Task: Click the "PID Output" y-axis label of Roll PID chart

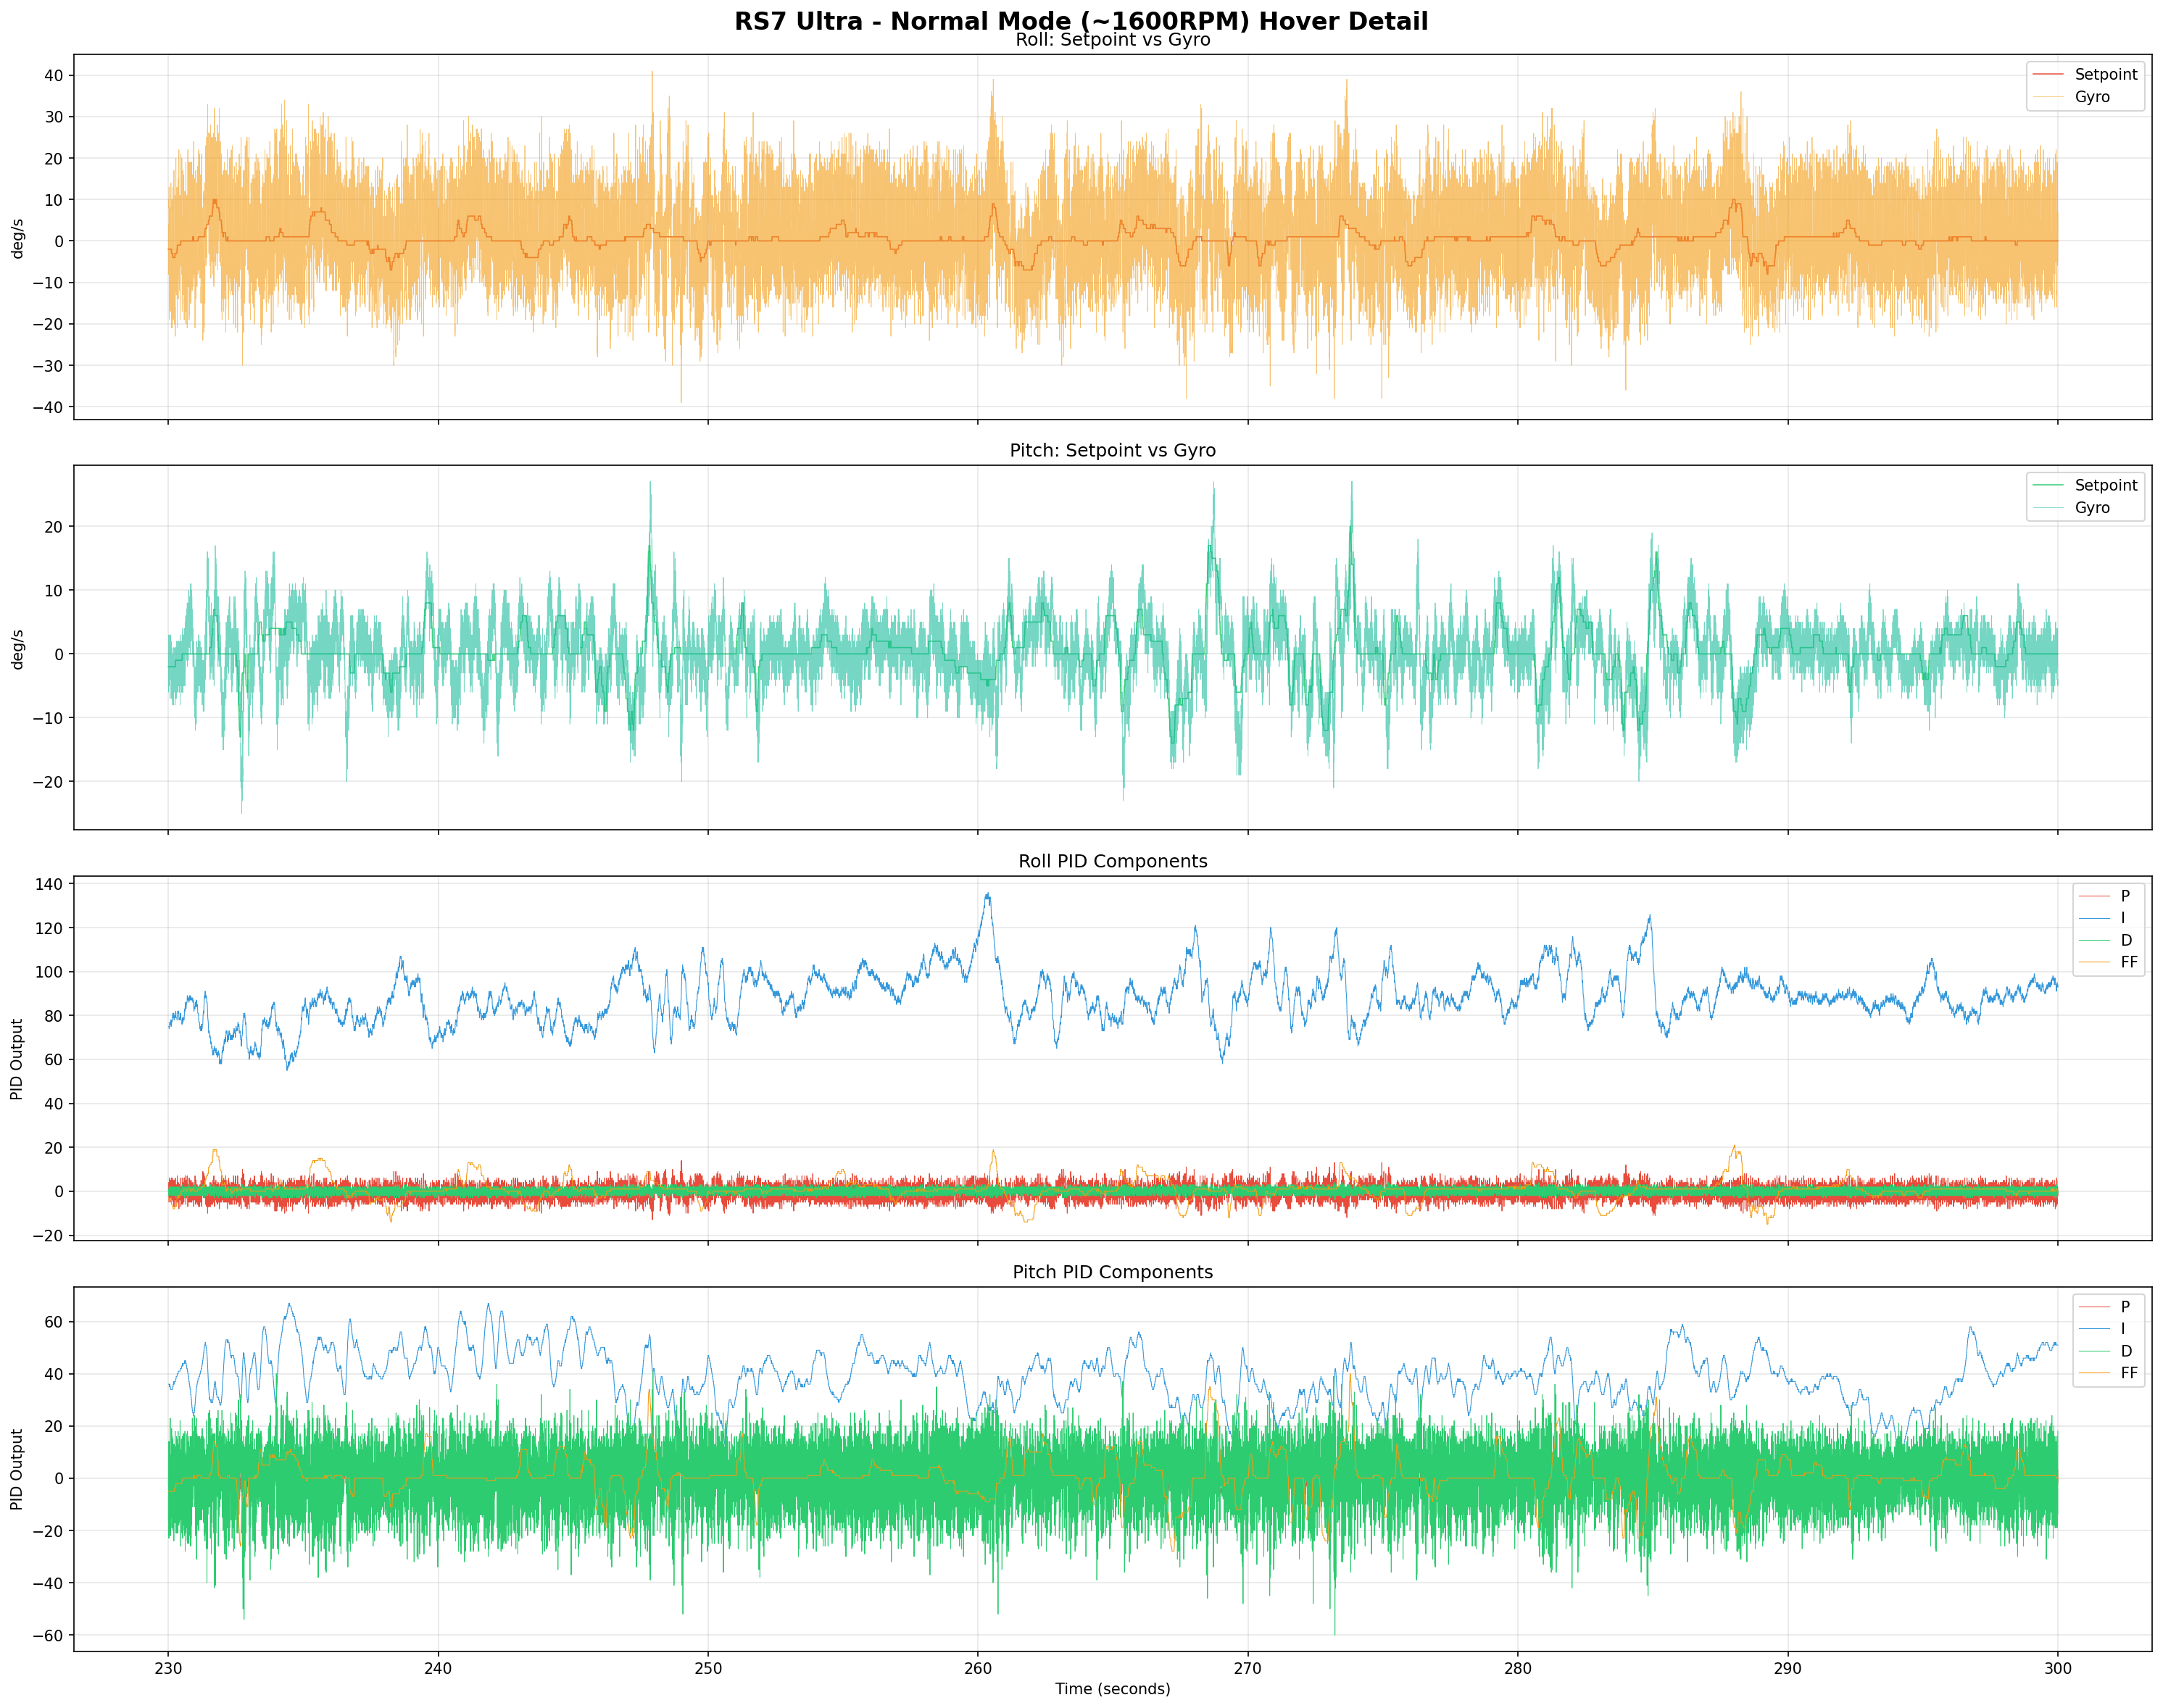Action: (x=17, y=1060)
